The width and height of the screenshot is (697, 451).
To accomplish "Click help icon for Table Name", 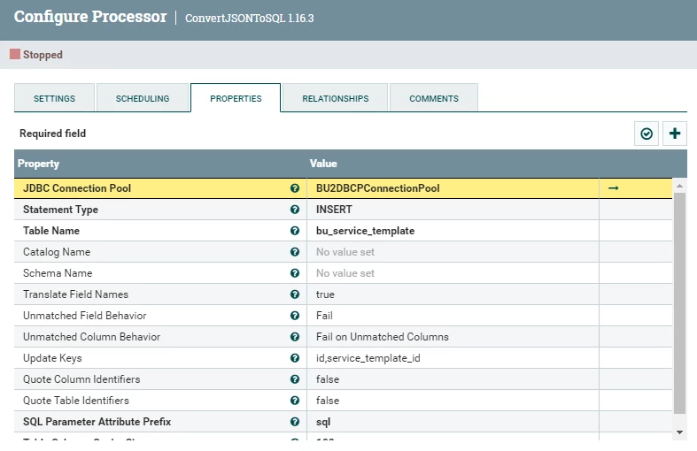I will pos(295,231).
